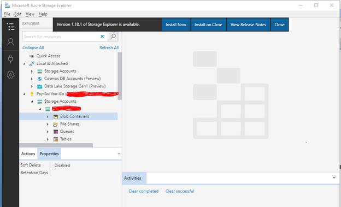Select the Tables label

(66, 139)
